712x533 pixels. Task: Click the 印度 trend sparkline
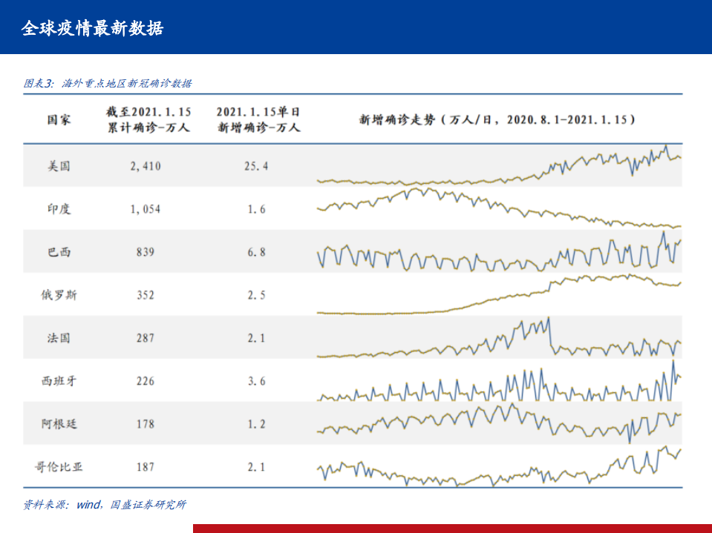[498, 208]
